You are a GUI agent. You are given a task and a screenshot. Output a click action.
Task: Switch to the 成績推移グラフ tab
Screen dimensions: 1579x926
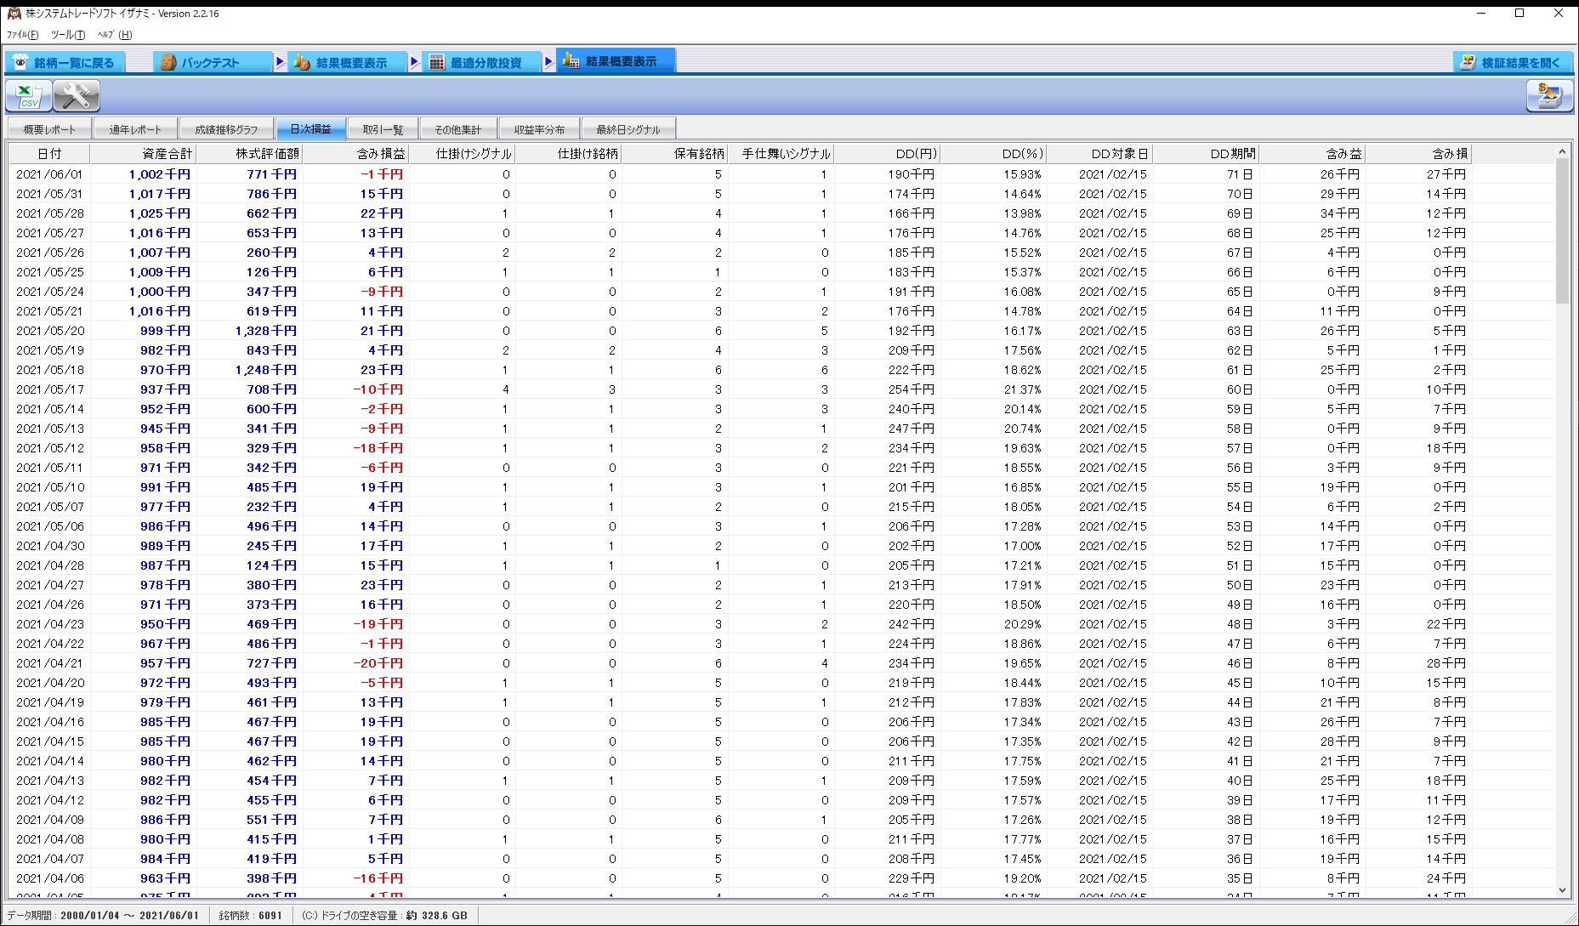(225, 129)
